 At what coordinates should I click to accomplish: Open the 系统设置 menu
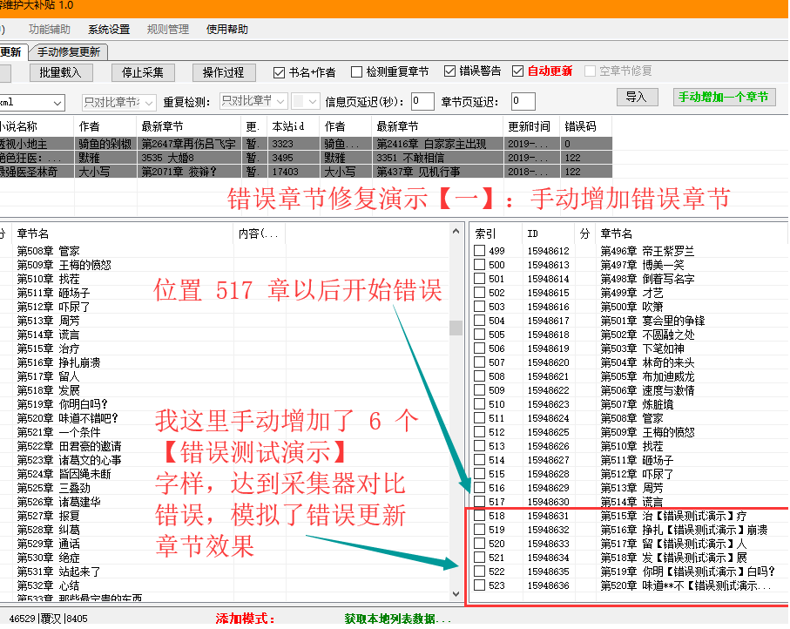(x=108, y=29)
